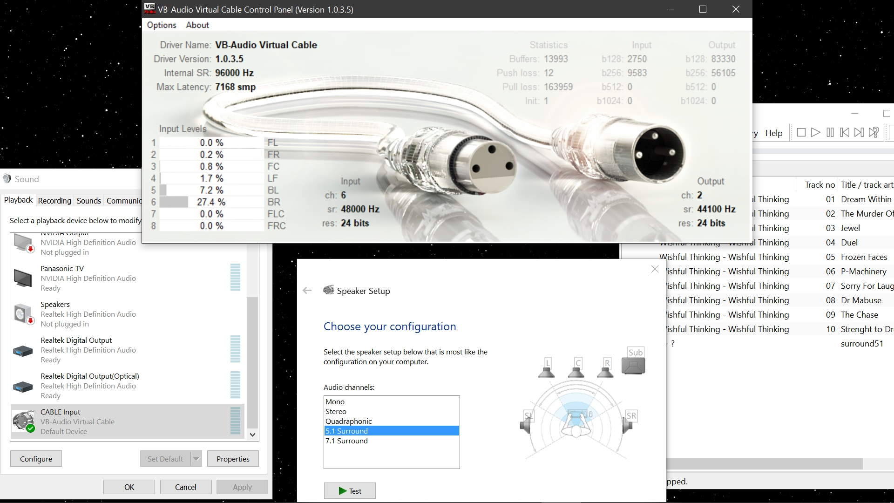Viewport: 894px width, 503px height.
Task: Click the random playback icon in foobar toolbar
Action: click(x=874, y=133)
